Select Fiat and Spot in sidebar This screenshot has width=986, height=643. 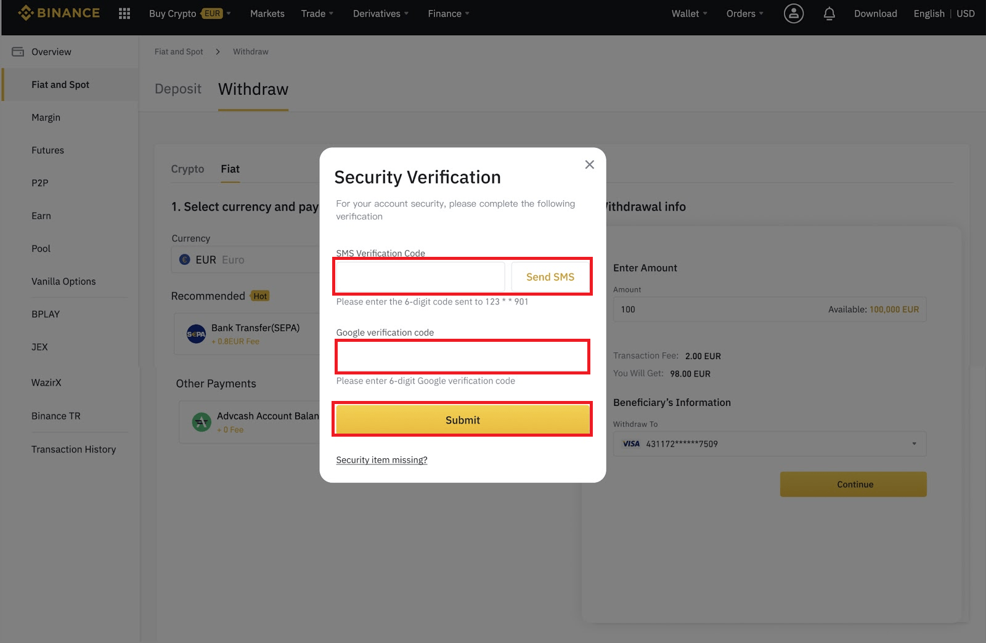pos(70,84)
